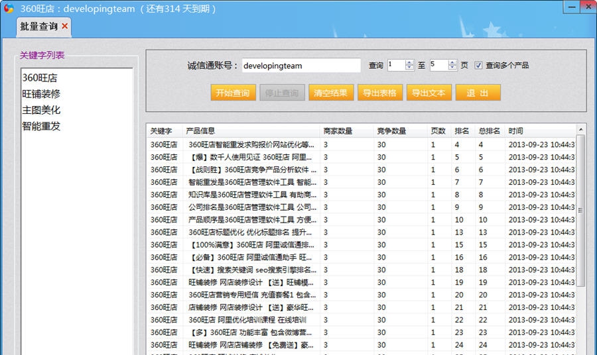Switch to the 批量查询 tab
597x355 pixels.
point(38,26)
